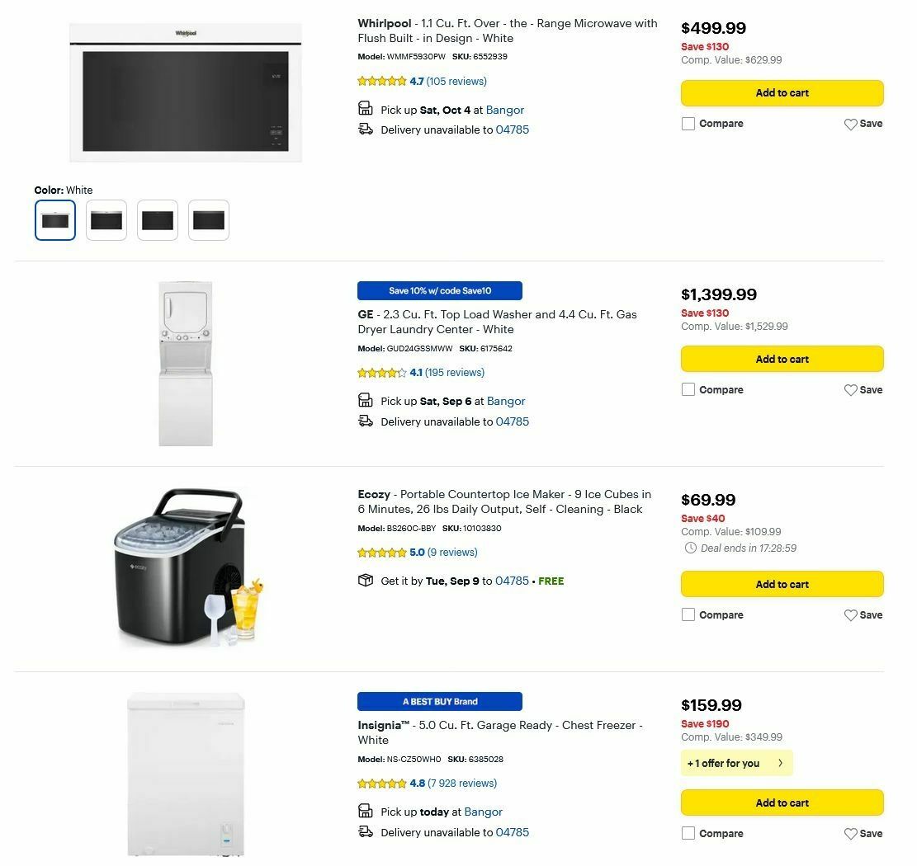Image resolution: width=917 pixels, height=866 pixels.
Task: Check Compare for the Insignia chest freezer
Action: [x=688, y=833]
